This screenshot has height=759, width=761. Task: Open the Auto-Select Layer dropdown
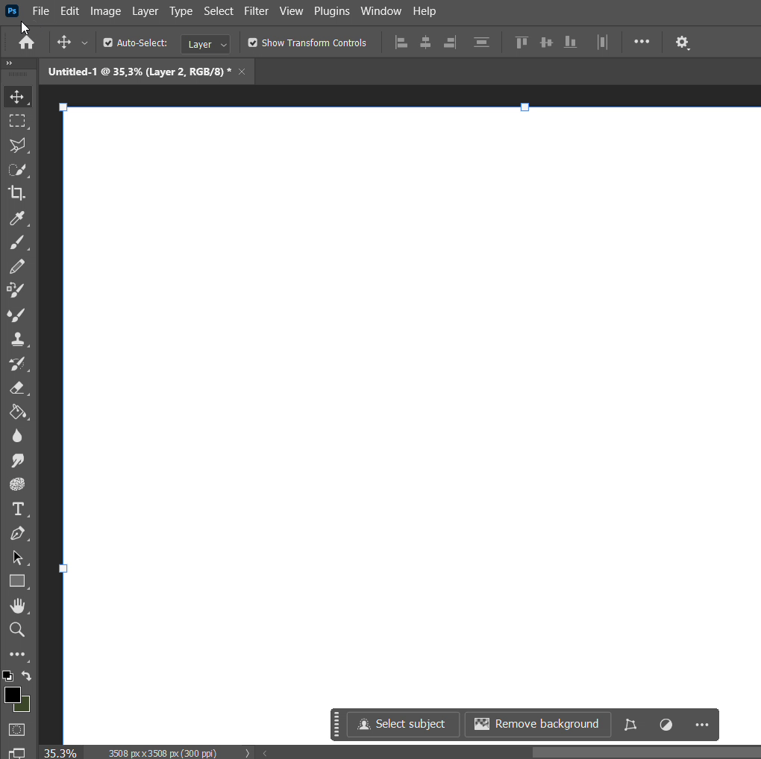(205, 44)
